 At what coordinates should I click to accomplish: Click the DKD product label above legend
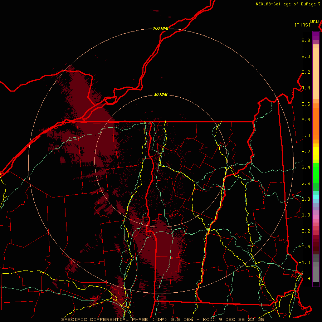[x=314, y=21]
